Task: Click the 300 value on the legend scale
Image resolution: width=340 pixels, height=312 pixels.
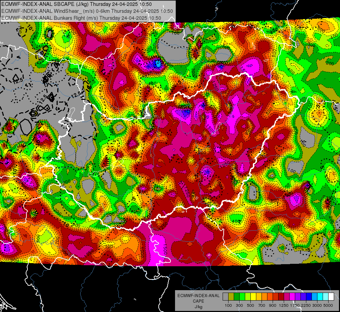Action: click(239, 305)
